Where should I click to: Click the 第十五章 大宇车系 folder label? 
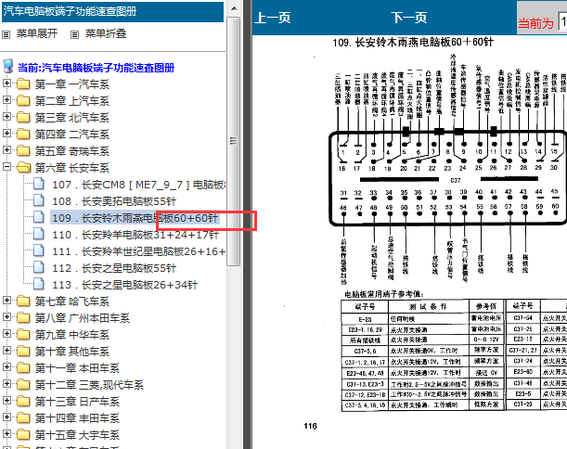pyautogui.click(x=77, y=435)
